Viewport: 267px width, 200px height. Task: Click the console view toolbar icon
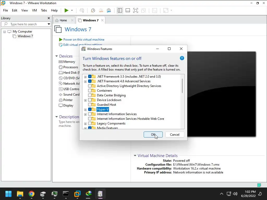click(x=154, y=10)
